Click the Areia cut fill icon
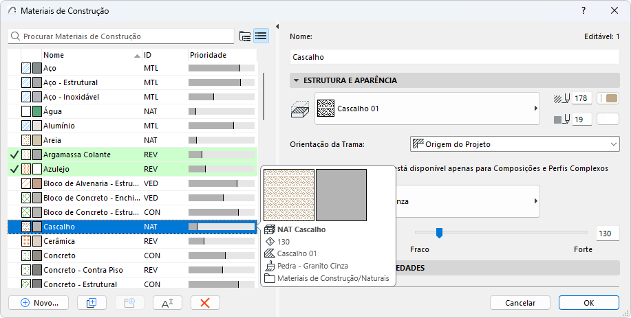Image resolution: width=631 pixels, height=318 pixels. point(26,140)
